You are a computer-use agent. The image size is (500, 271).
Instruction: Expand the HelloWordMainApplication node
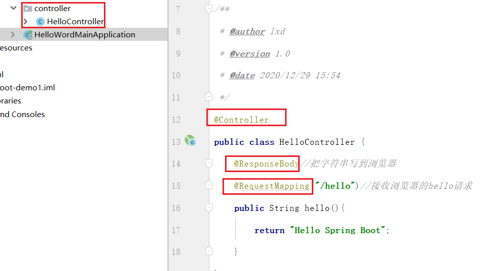tap(13, 34)
